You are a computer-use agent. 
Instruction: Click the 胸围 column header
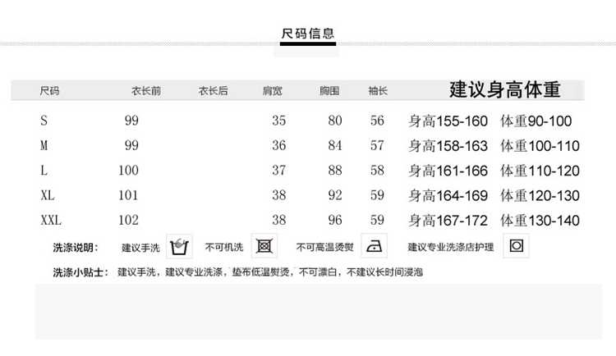[329, 91]
